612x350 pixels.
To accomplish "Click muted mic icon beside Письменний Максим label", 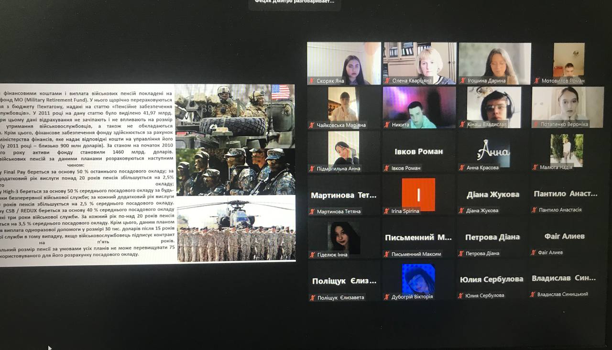I will 386,254.
